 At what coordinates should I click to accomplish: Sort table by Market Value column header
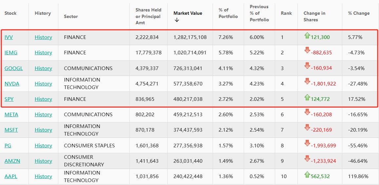[x=188, y=13]
